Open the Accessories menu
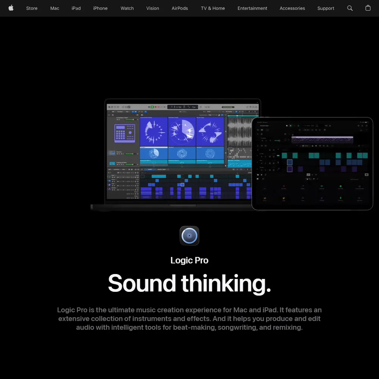 click(292, 8)
